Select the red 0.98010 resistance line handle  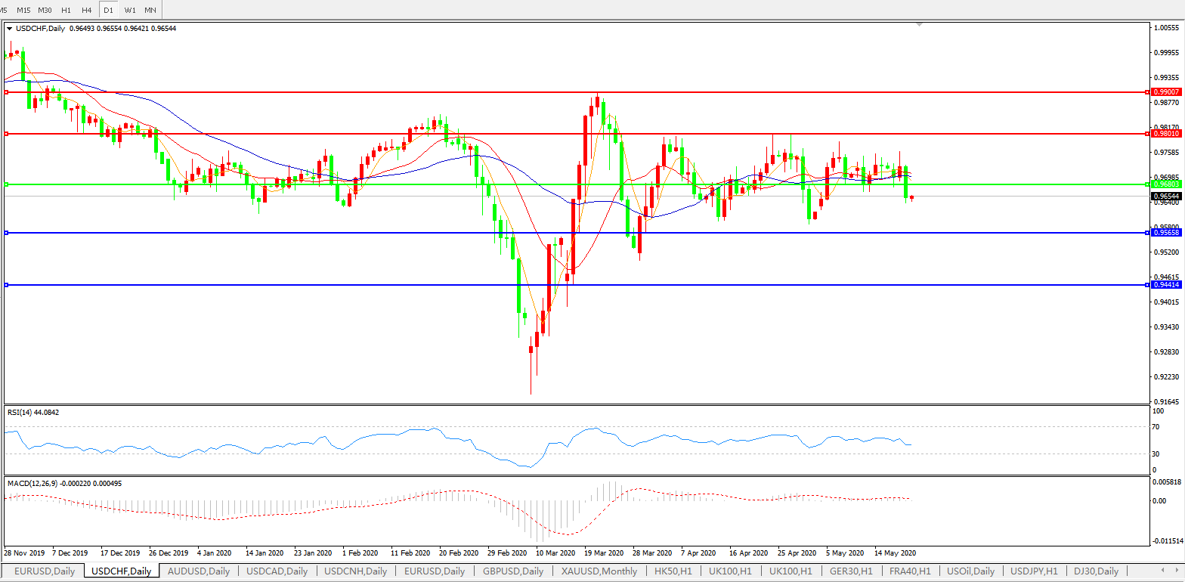click(6, 134)
